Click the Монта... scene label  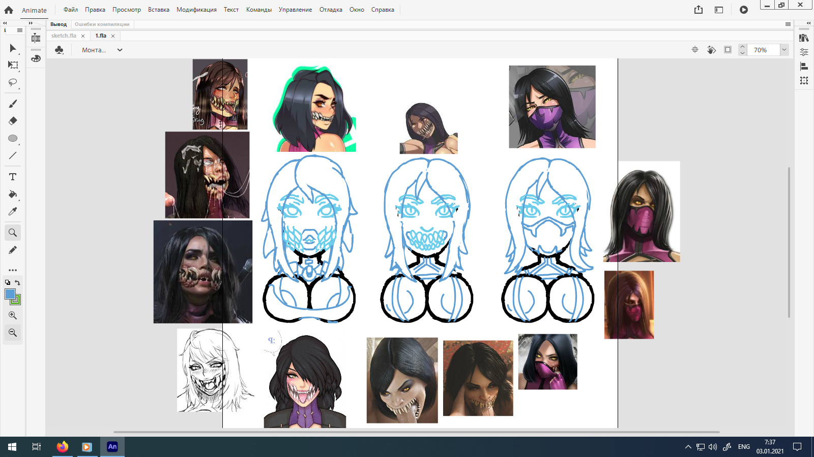coord(94,50)
